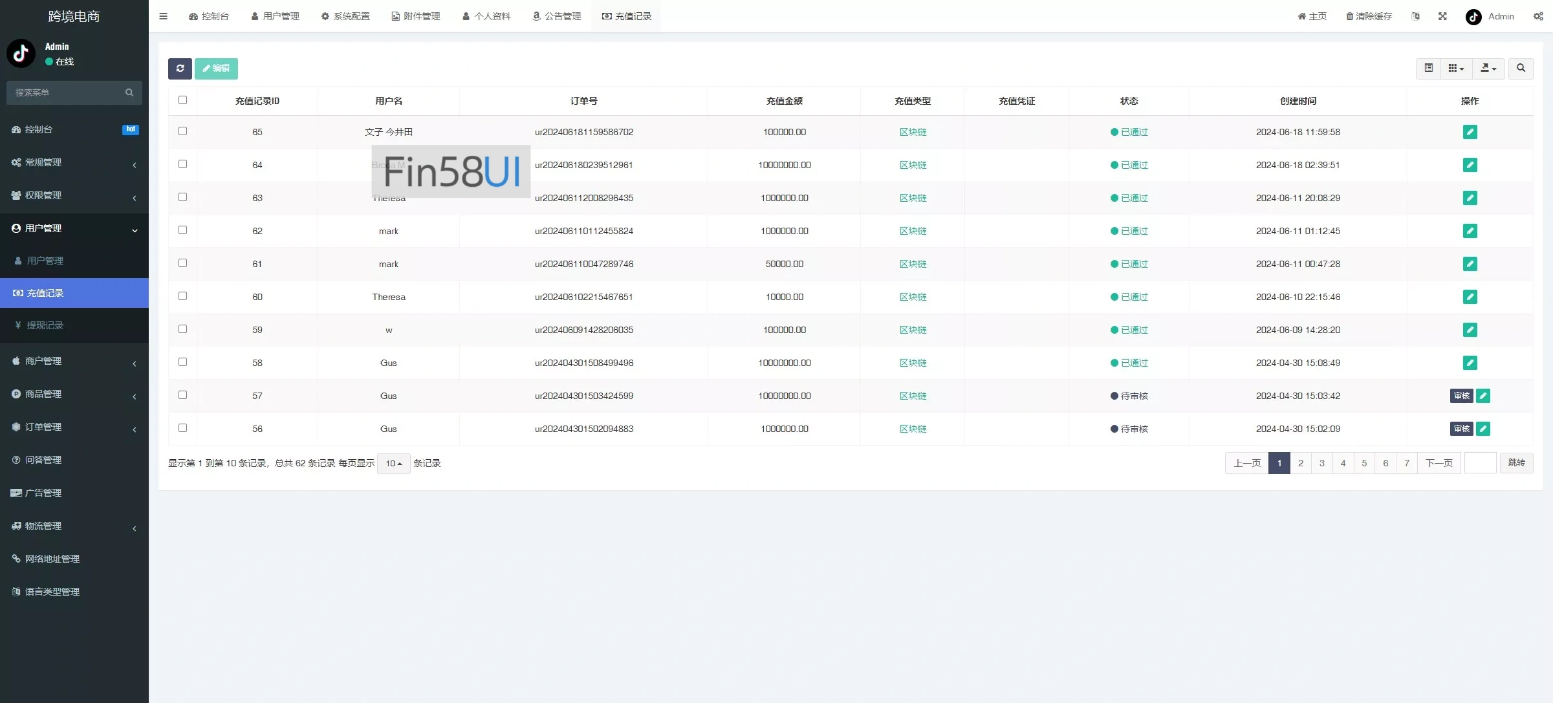
Task: Click the refresh table icon button
Action: pyautogui.click(x=180, y=69)
